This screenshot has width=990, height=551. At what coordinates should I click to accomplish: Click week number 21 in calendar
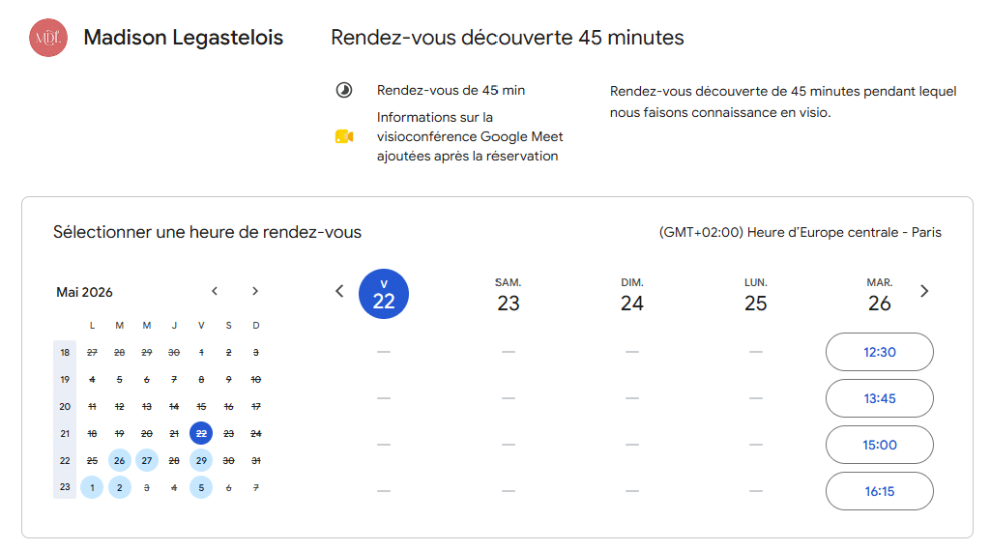pyautogui.click(x=65, y=434)
